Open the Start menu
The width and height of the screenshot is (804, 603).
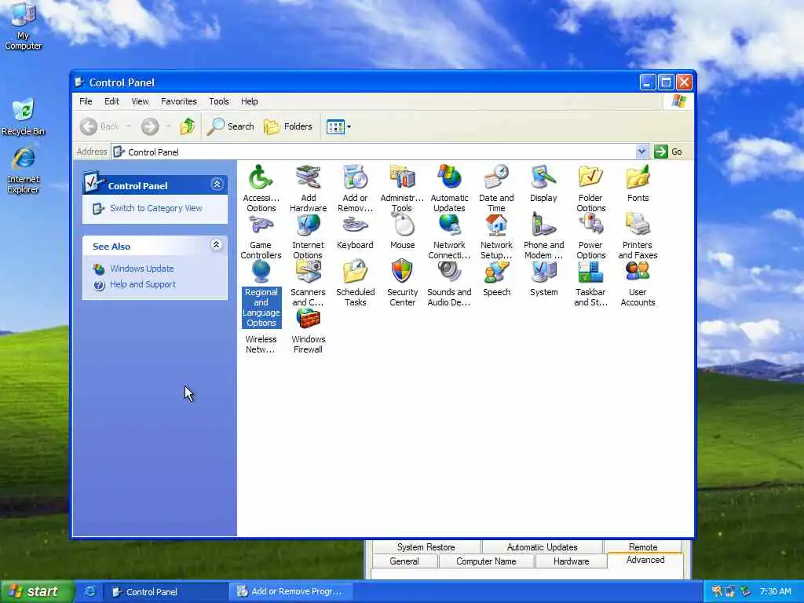37,592
